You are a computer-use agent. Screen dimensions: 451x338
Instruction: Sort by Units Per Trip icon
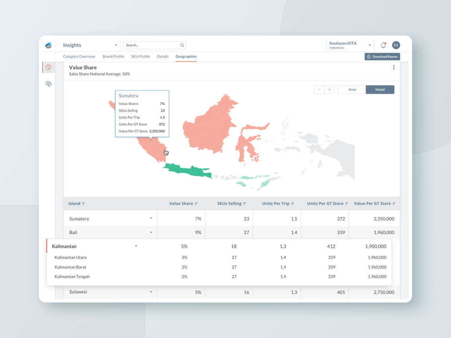pos(292,204)
